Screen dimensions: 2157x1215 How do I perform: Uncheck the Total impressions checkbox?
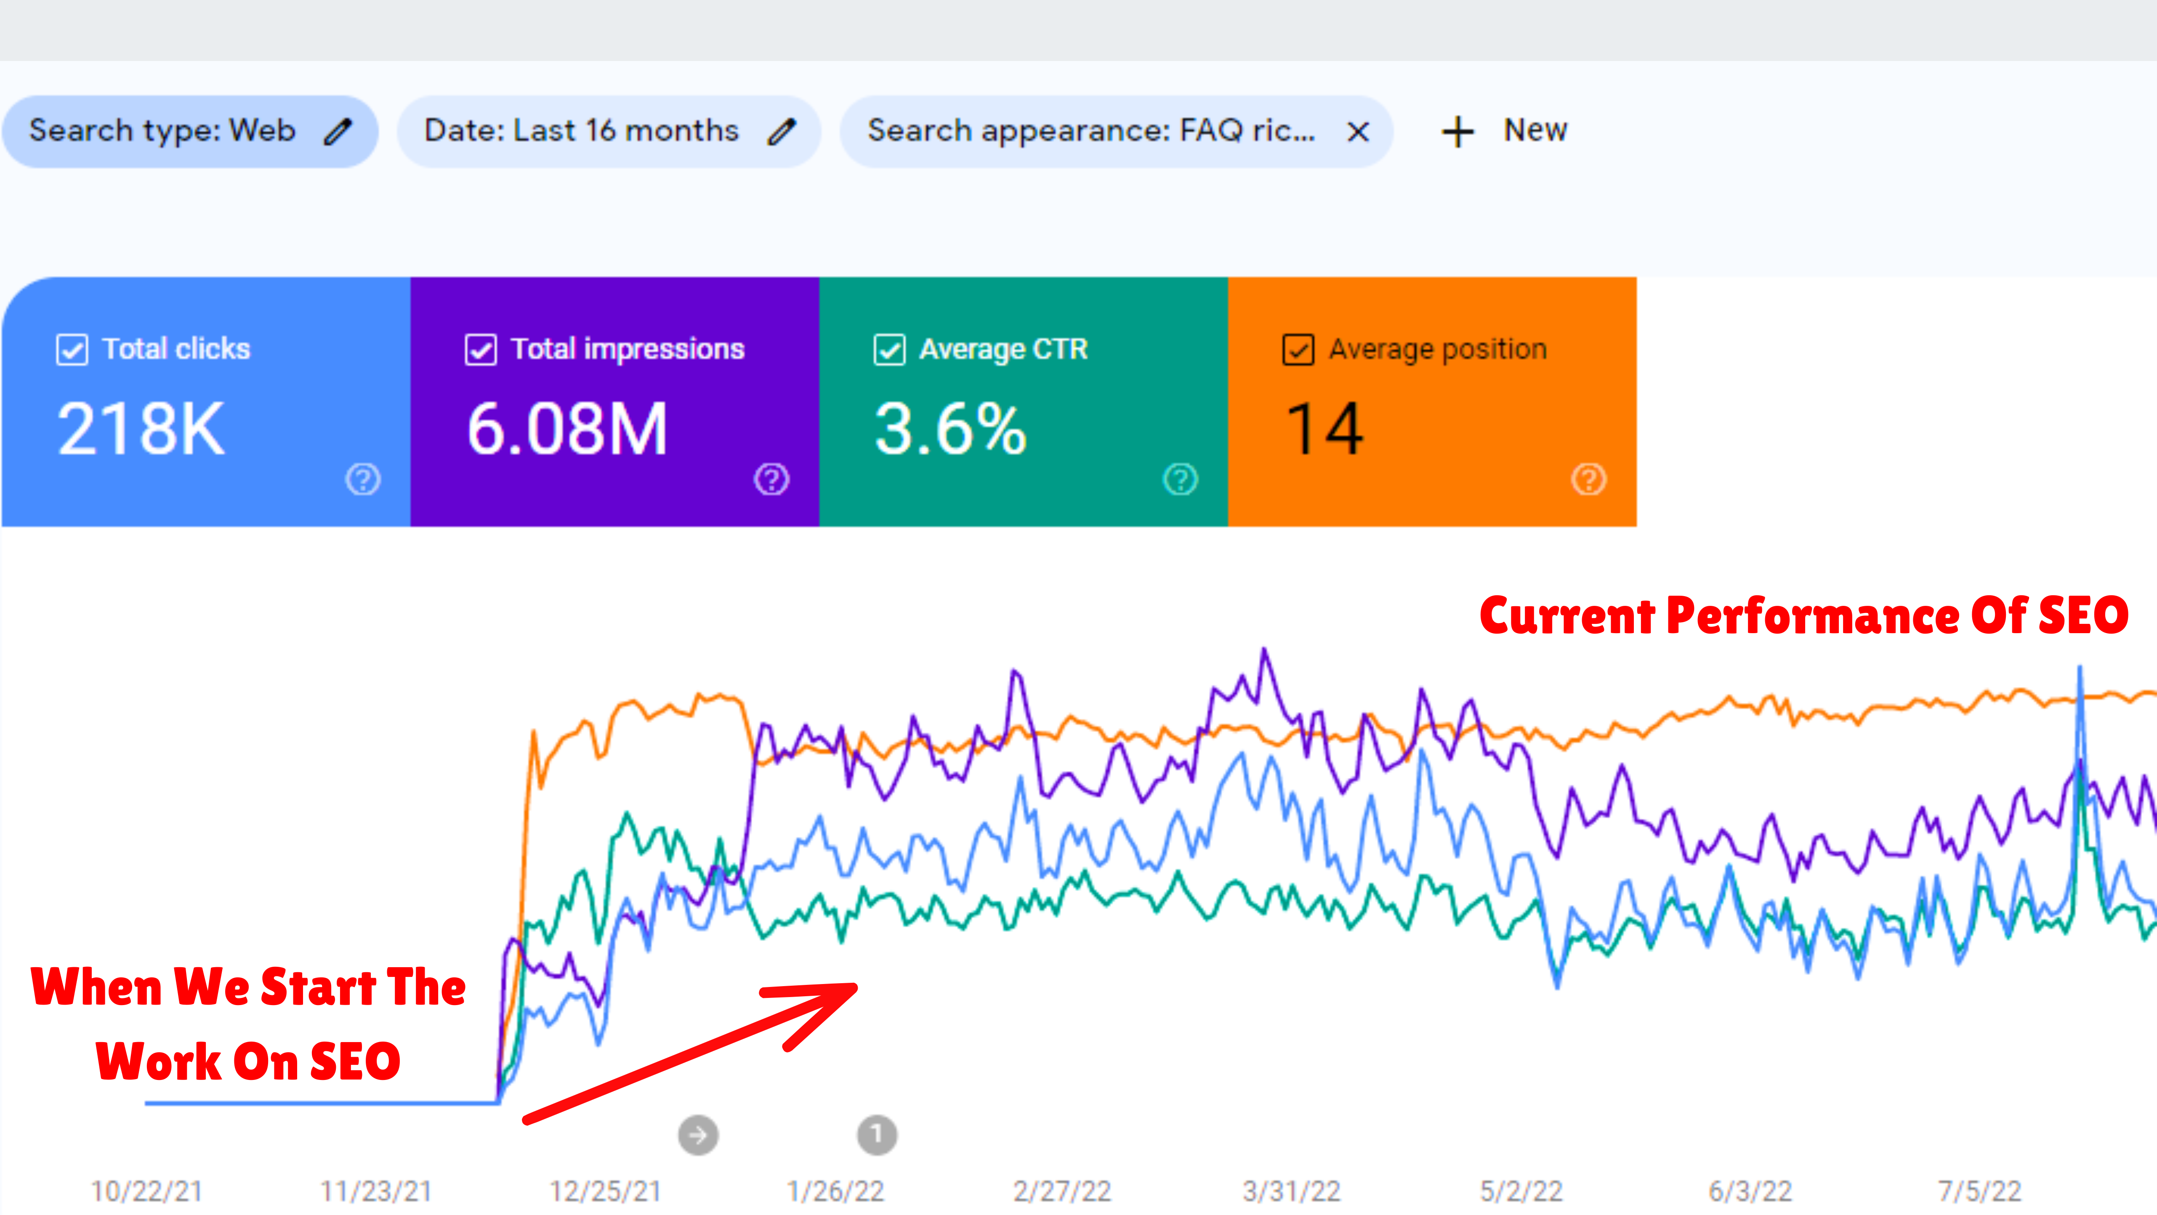point(481,349)
